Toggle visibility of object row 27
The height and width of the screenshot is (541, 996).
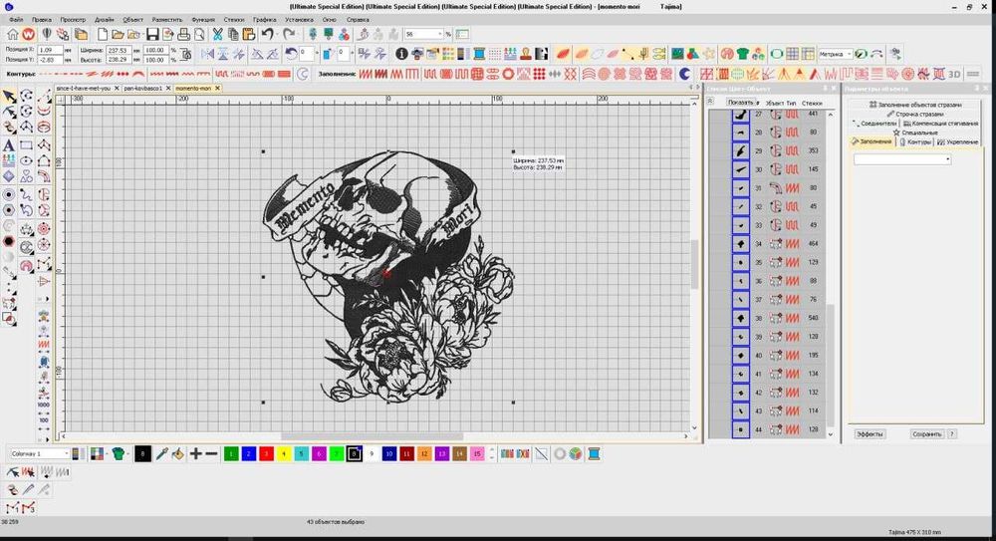pos(740,115)
